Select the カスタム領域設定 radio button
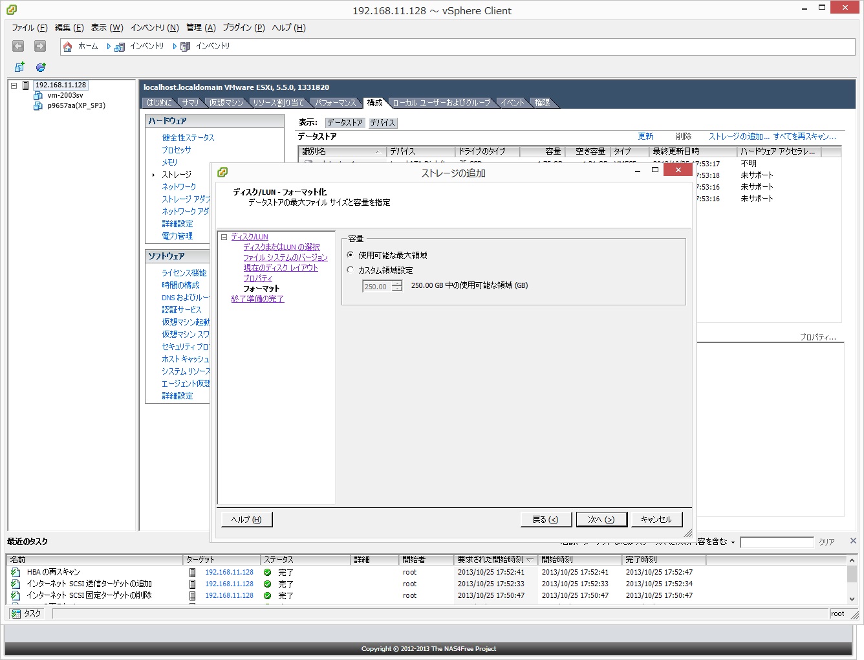864x660 pixels. [x=351, y=270]
